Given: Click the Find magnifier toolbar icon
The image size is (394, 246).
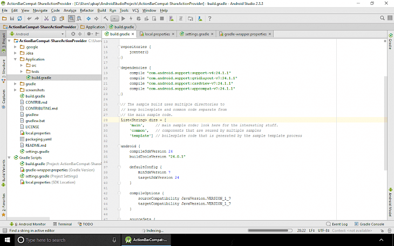Looking at the screenshot, I should pos(71,18).
